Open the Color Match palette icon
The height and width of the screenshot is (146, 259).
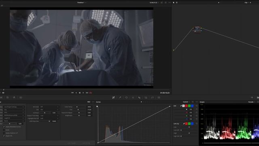pos(1,97)
